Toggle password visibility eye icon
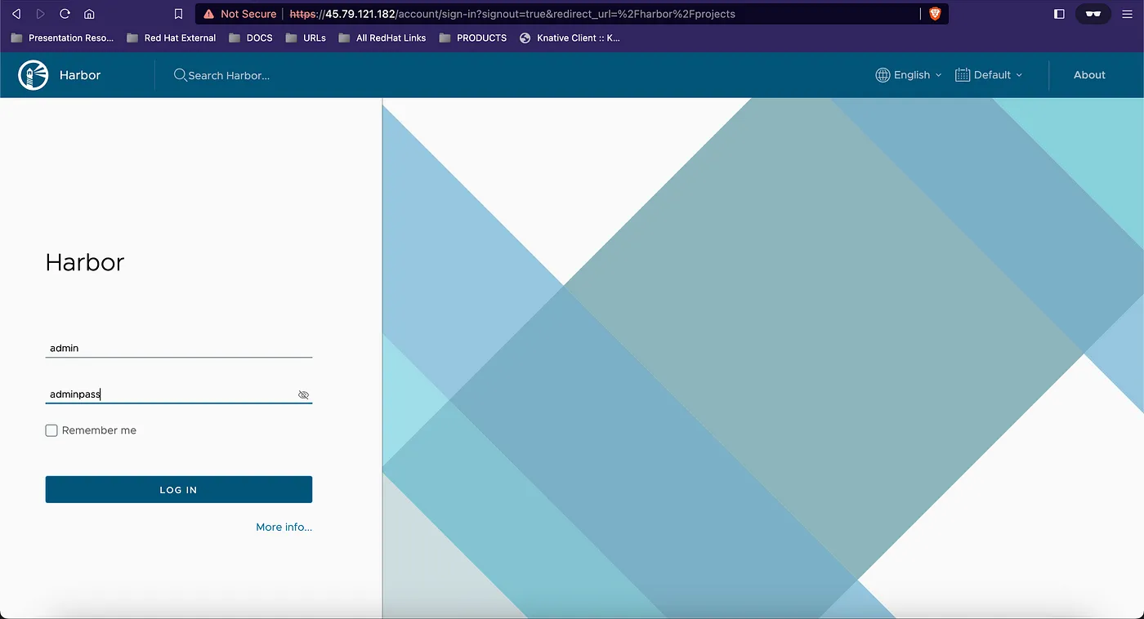This screenshot has width=1144, height=619. pyautogui.click(x=303, y=394)
